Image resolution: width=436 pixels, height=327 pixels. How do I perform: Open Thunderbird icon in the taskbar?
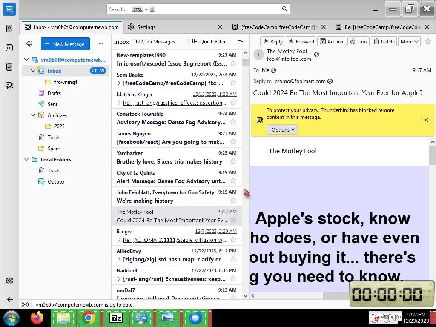196,318
